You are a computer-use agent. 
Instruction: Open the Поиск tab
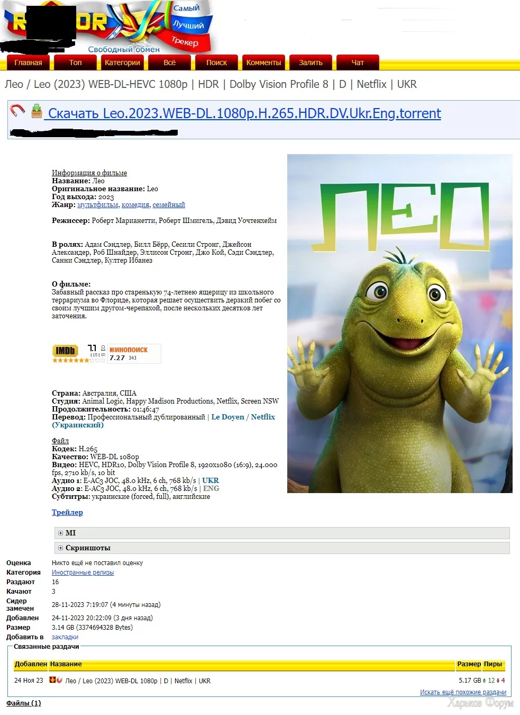tap(216, 62)
